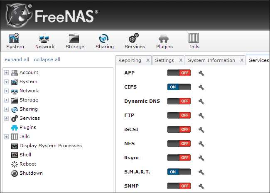Enable the NFS service switch
Screen dimensions: 270x193
[x=179, y=144]
